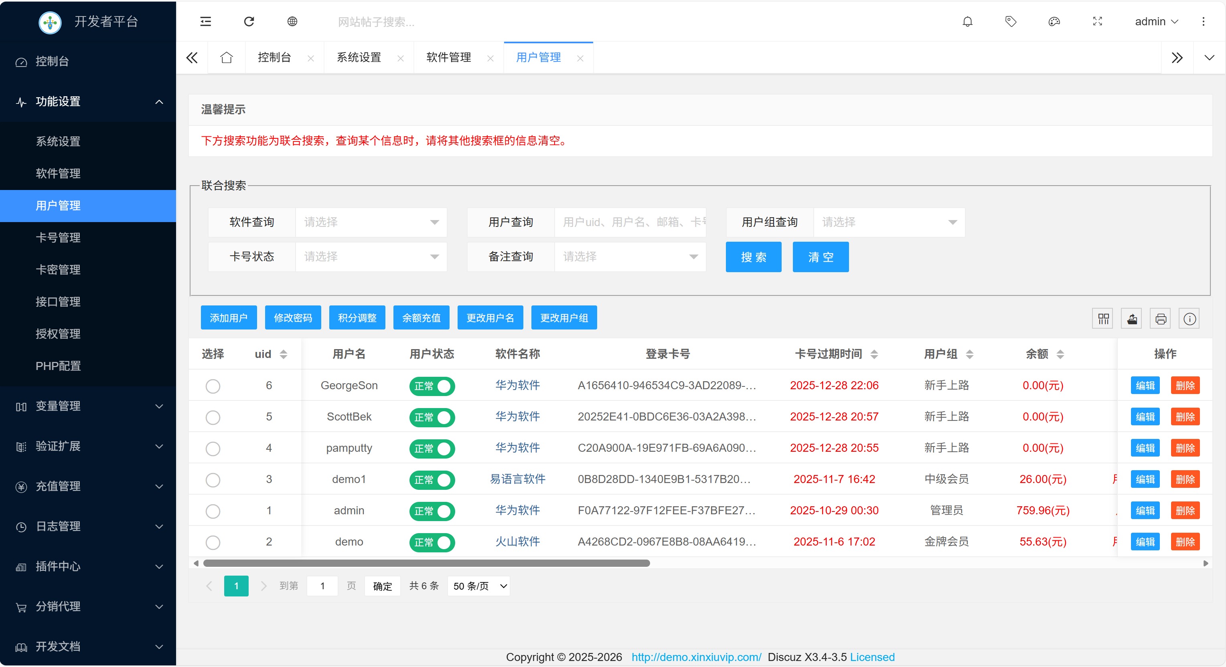
Task: Open the theme palette icon
Action: click(x=1054, y=21)
